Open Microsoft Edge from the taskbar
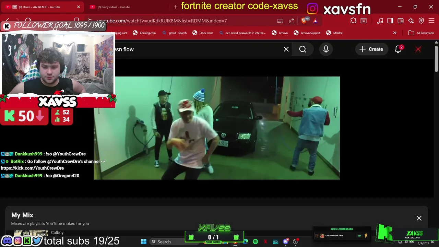This screenshot has width=439, height=247. [246, 242]
